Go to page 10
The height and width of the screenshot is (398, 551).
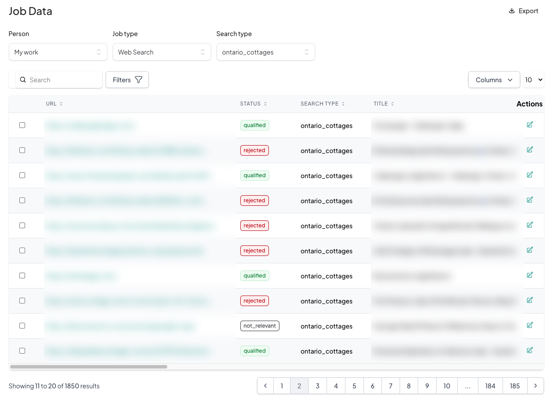pyautogui.click(x=447, y=386)
